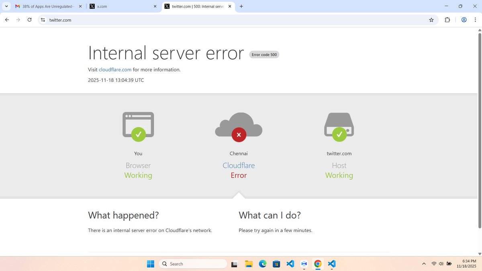Screen dimensions: 482x271
Task: Open the tab search dropdown
Action: (x=6, y=6)
